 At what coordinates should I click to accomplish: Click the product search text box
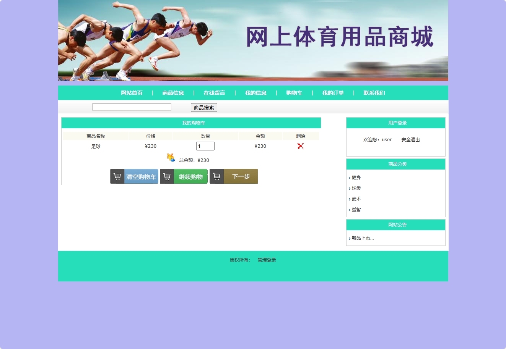[x=132, y=107]
